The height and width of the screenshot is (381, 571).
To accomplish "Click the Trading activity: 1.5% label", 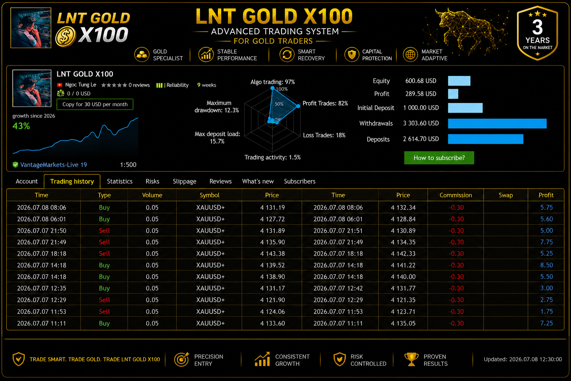I will (272, 157).
